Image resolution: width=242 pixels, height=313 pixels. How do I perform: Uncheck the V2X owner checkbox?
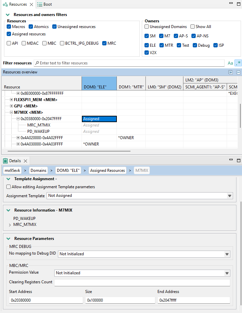point(146,52)
